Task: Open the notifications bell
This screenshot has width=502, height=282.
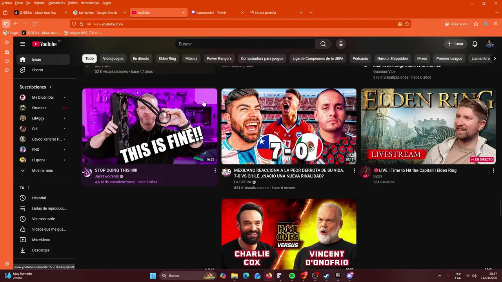Action: (x=475, y=44)
